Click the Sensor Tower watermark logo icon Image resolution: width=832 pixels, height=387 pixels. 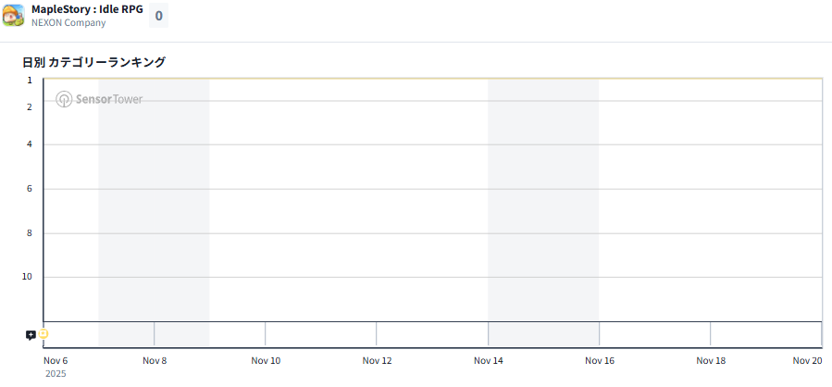click(64, 99)
